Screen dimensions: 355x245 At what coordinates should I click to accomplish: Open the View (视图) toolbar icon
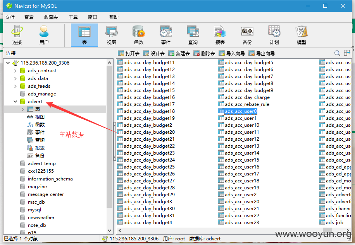[112, 35]
